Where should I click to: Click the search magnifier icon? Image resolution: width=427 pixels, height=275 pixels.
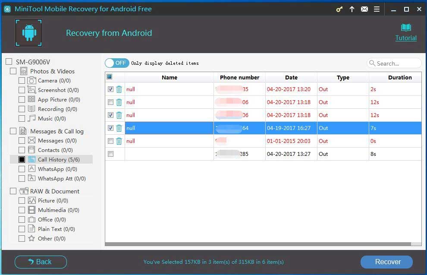(372, 63)
